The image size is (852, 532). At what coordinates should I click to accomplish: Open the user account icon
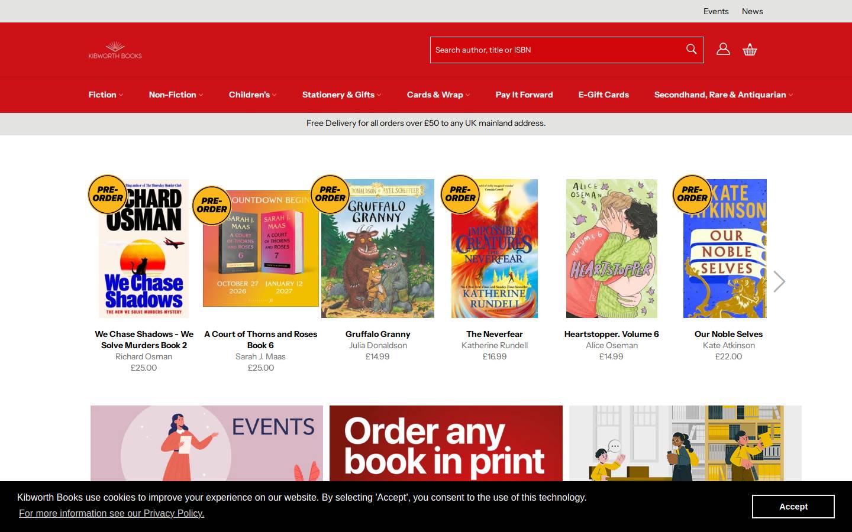(723, 49)
